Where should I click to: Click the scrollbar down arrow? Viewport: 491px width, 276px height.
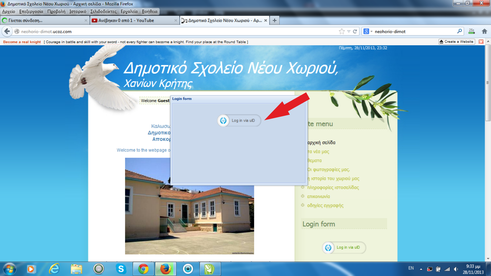488,258
